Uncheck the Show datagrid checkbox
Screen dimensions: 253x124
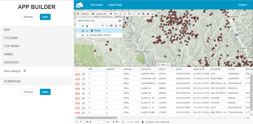(x=25, y=71)
